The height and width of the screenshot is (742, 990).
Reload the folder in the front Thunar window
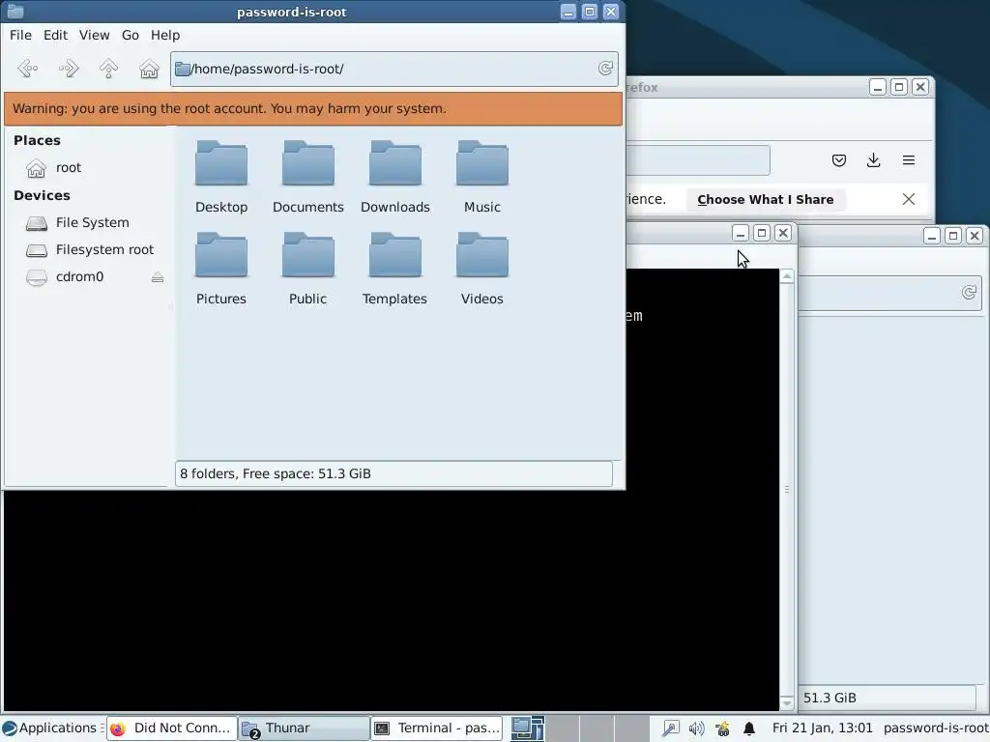(x=605, y=69)
